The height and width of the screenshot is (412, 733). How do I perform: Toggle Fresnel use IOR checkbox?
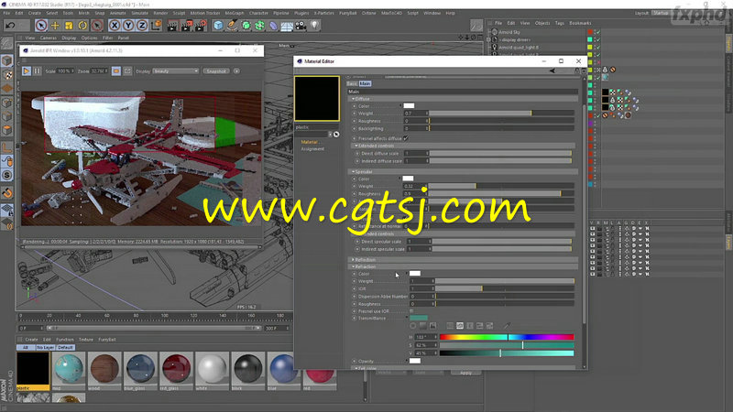coord(411,311)
